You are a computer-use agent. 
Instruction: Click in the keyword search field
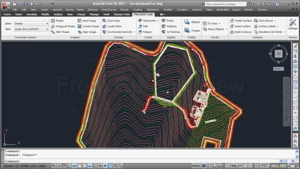coord(225,4)
